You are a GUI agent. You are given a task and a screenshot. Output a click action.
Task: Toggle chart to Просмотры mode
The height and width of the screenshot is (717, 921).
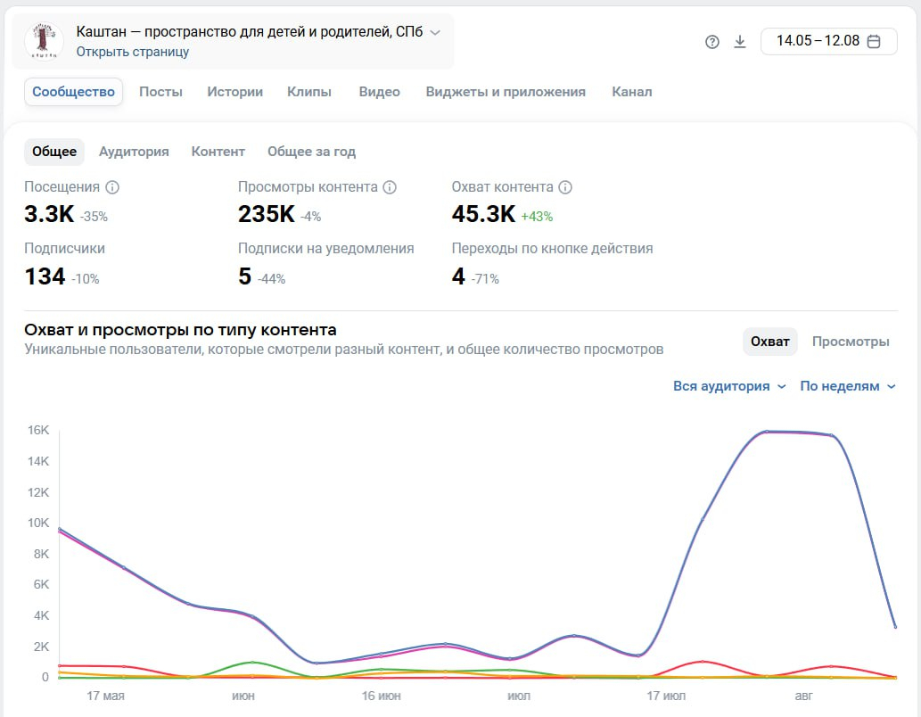tap(851, 342)
